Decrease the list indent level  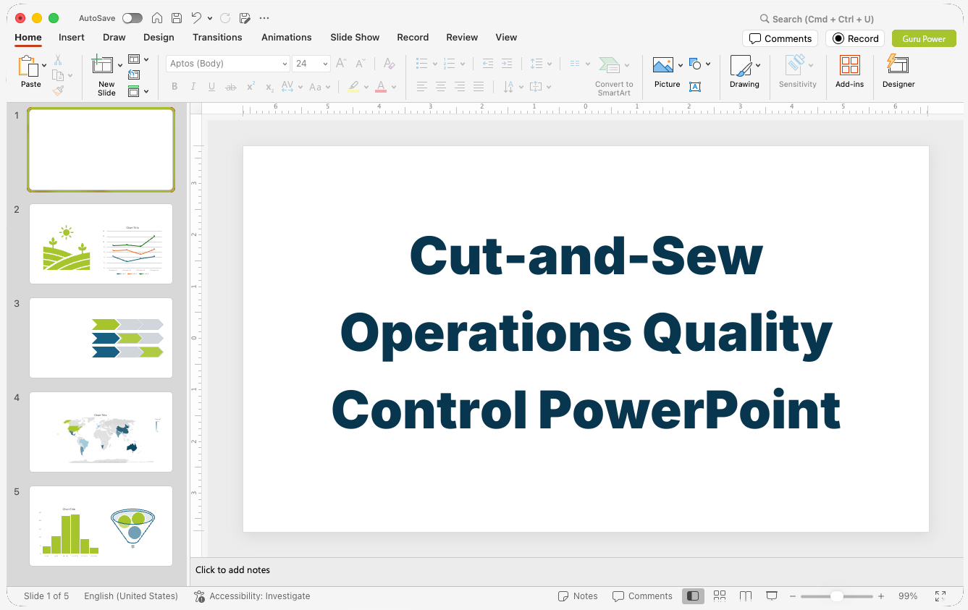(488, 64)
